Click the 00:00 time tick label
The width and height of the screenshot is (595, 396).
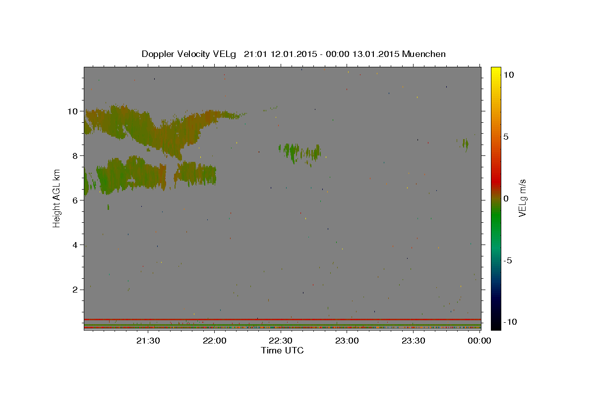click(x=479, y=341)
